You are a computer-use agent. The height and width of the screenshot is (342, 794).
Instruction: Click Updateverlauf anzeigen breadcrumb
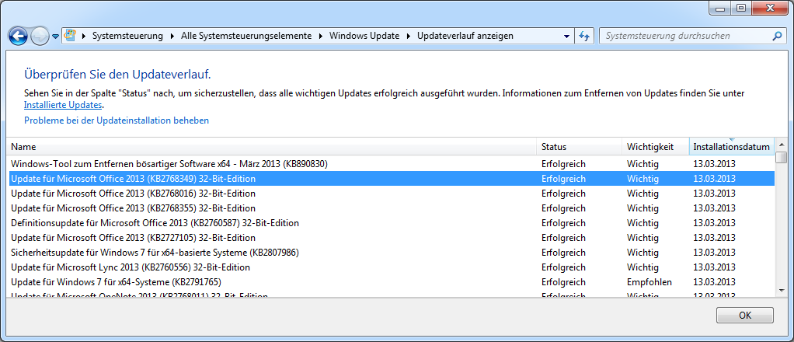[465, 36]
